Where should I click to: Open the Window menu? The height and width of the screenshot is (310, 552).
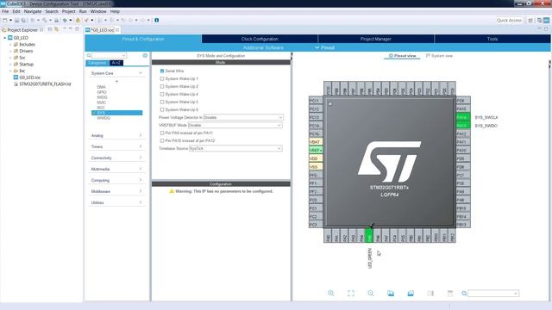(98, 11)
